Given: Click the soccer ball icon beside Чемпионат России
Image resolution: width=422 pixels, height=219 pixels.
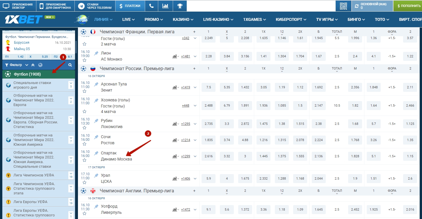Looking at the screenshot, I should point(83,69).
